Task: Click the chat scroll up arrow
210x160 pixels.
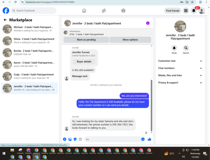Action: (151, 46)
